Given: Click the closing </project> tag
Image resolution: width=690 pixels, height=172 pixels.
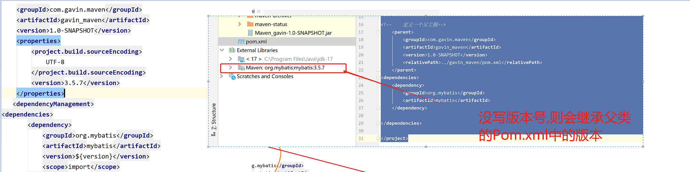Looking at the screenshot, I should pyautogui.click(x=394, y=139).
